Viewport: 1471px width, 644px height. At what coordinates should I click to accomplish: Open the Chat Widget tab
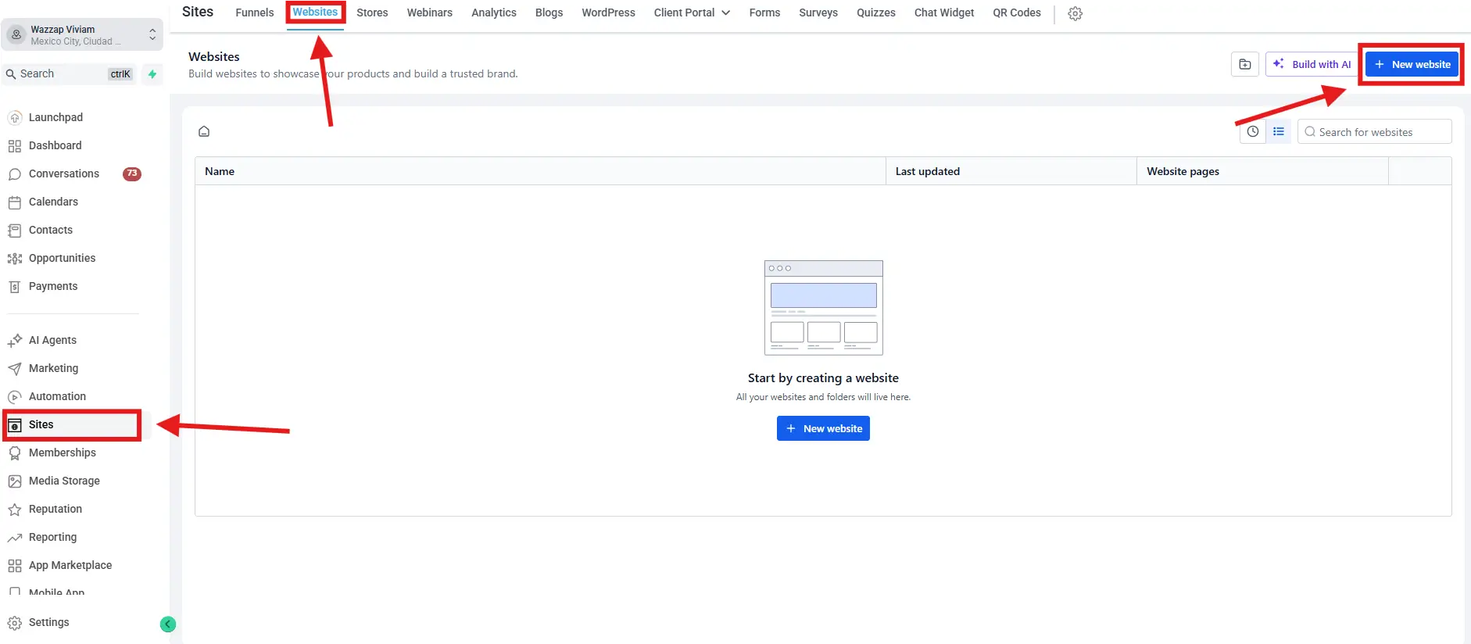(943, 13)
